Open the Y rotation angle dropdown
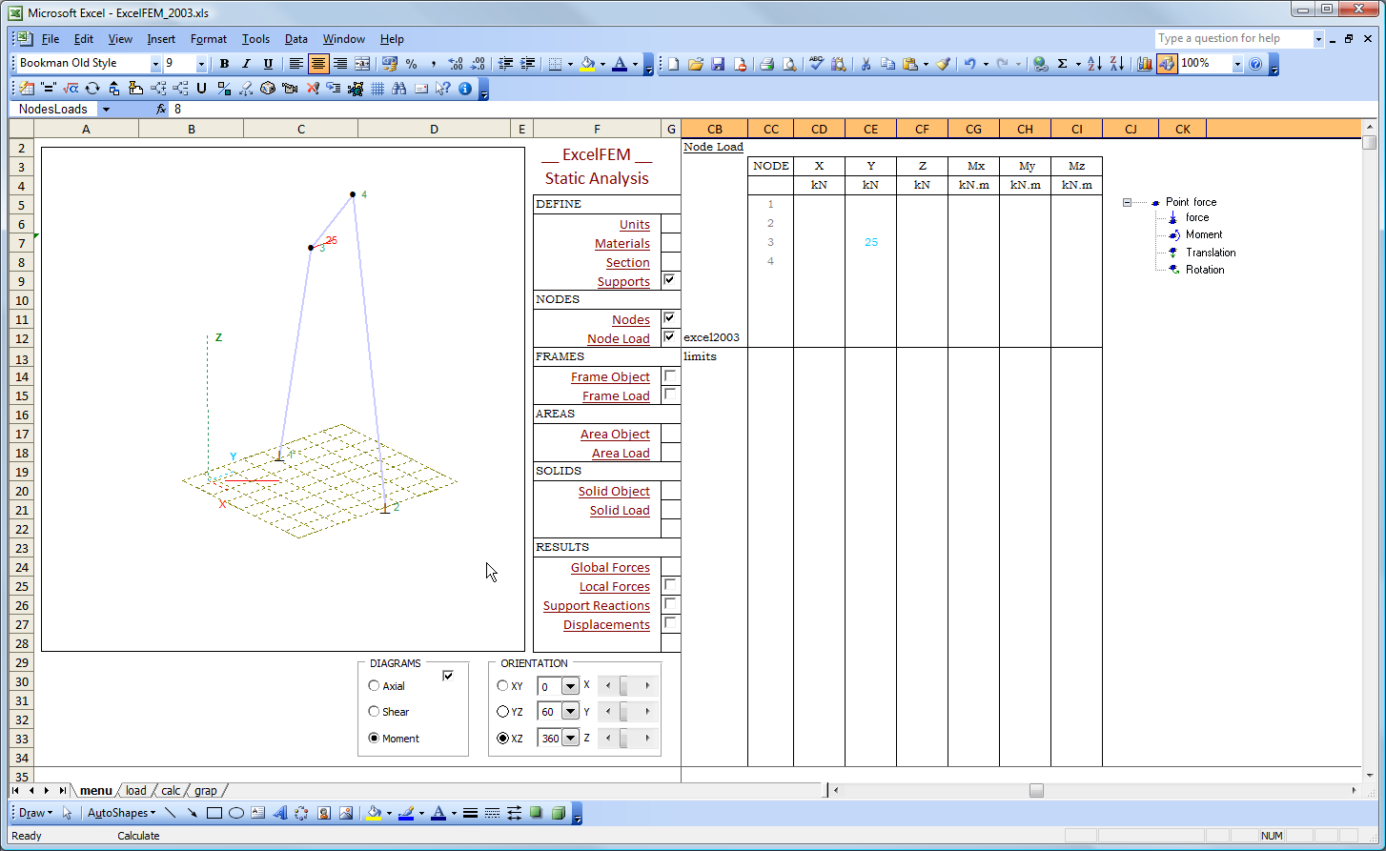The height and width of the screenshot is (851, 1386). (x=570, y=712)
